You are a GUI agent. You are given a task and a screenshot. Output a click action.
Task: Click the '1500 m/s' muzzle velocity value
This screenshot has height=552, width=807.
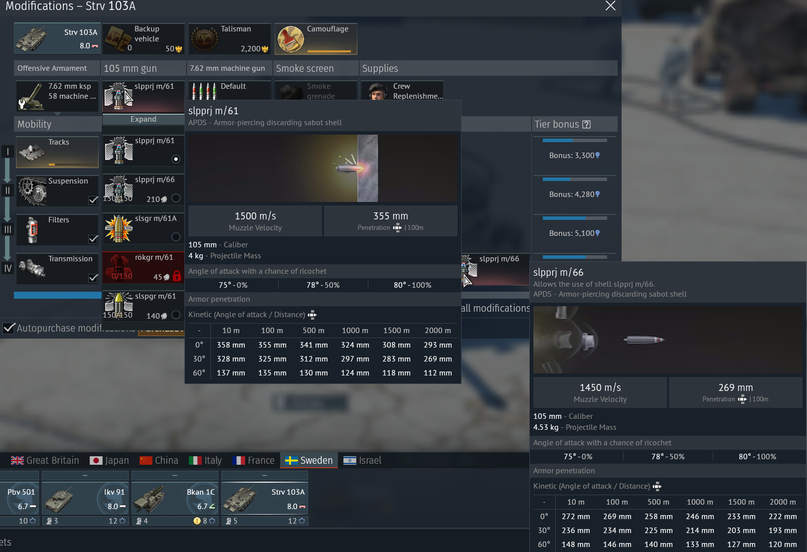pyautogui.click(x=255, y=216)
